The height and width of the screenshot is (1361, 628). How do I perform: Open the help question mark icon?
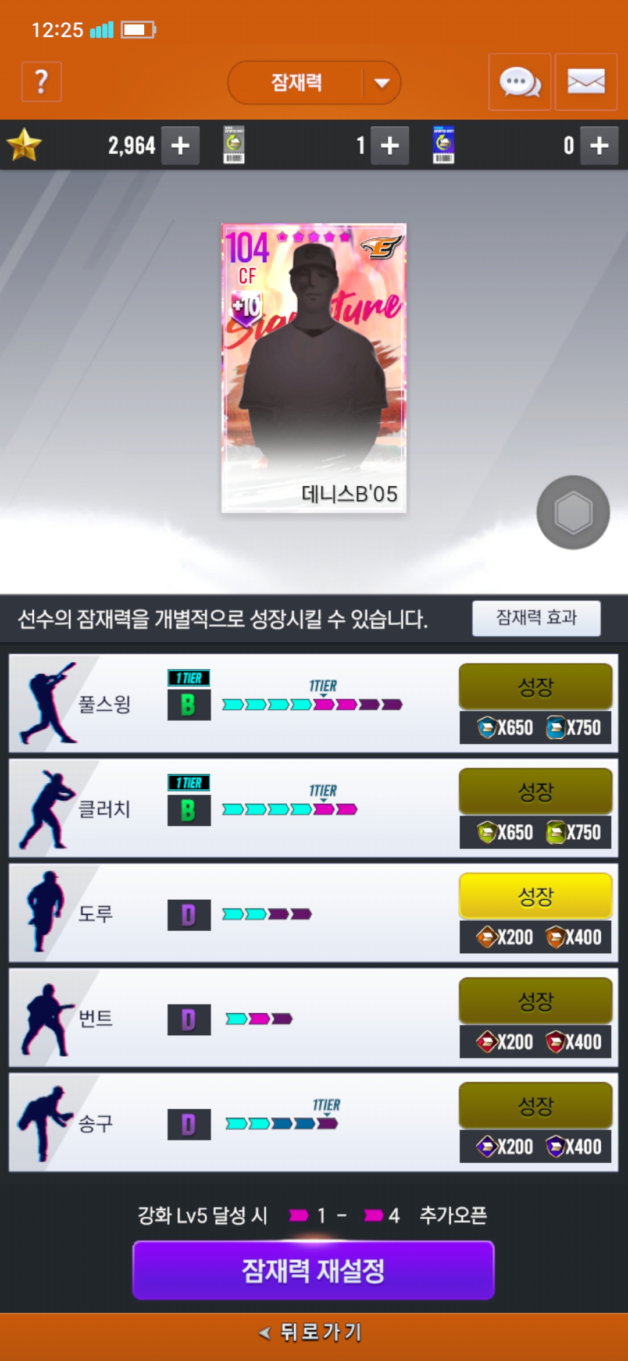tap(41, 82)
